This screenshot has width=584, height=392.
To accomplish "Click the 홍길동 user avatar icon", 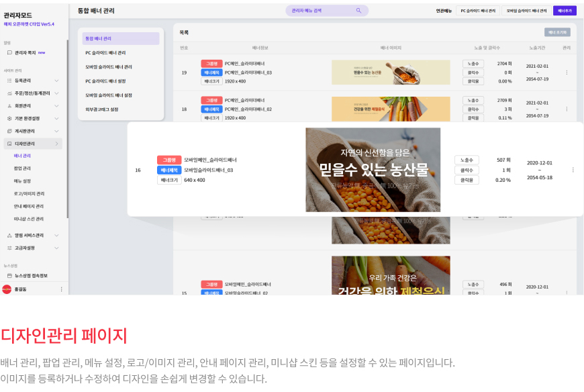I will [x=7, y=289].
